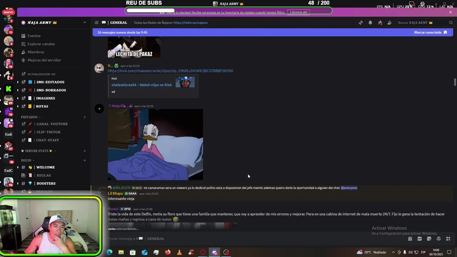
Task: Open Windows notification center icon
Action: tap(449, 252)
